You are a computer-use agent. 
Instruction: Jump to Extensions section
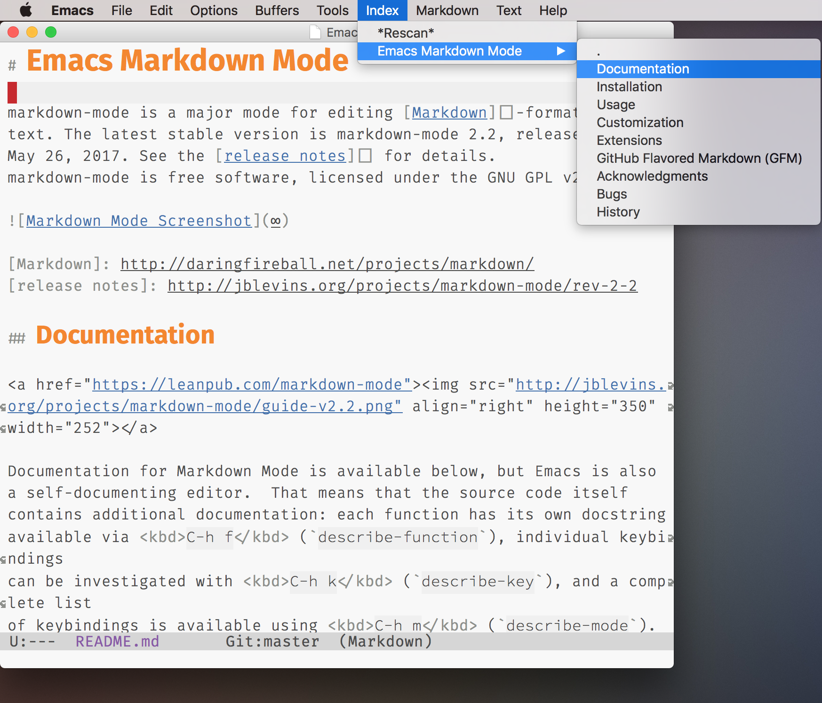click(699, 140)
